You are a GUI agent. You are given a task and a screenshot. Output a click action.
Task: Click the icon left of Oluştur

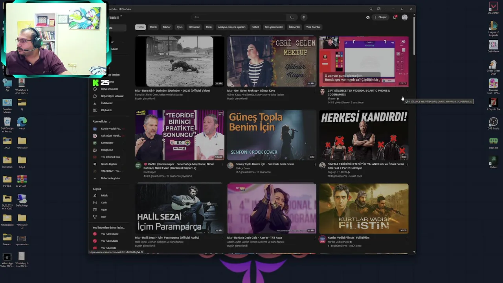[368, 17]
